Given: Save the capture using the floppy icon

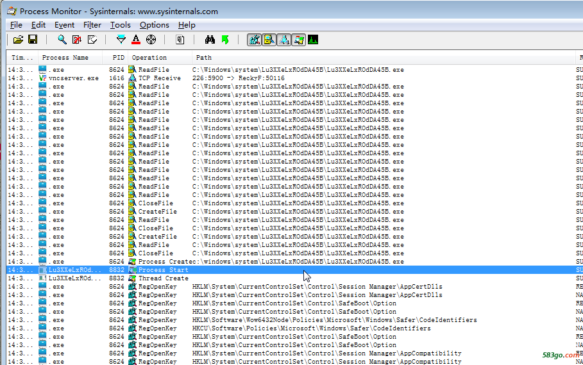Looking at the screenshot, I should coord(33,39).
